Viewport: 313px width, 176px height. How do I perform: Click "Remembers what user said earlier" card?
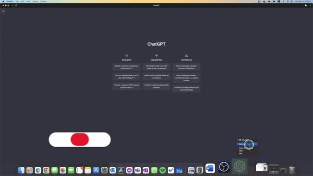(x=156, y=67)
